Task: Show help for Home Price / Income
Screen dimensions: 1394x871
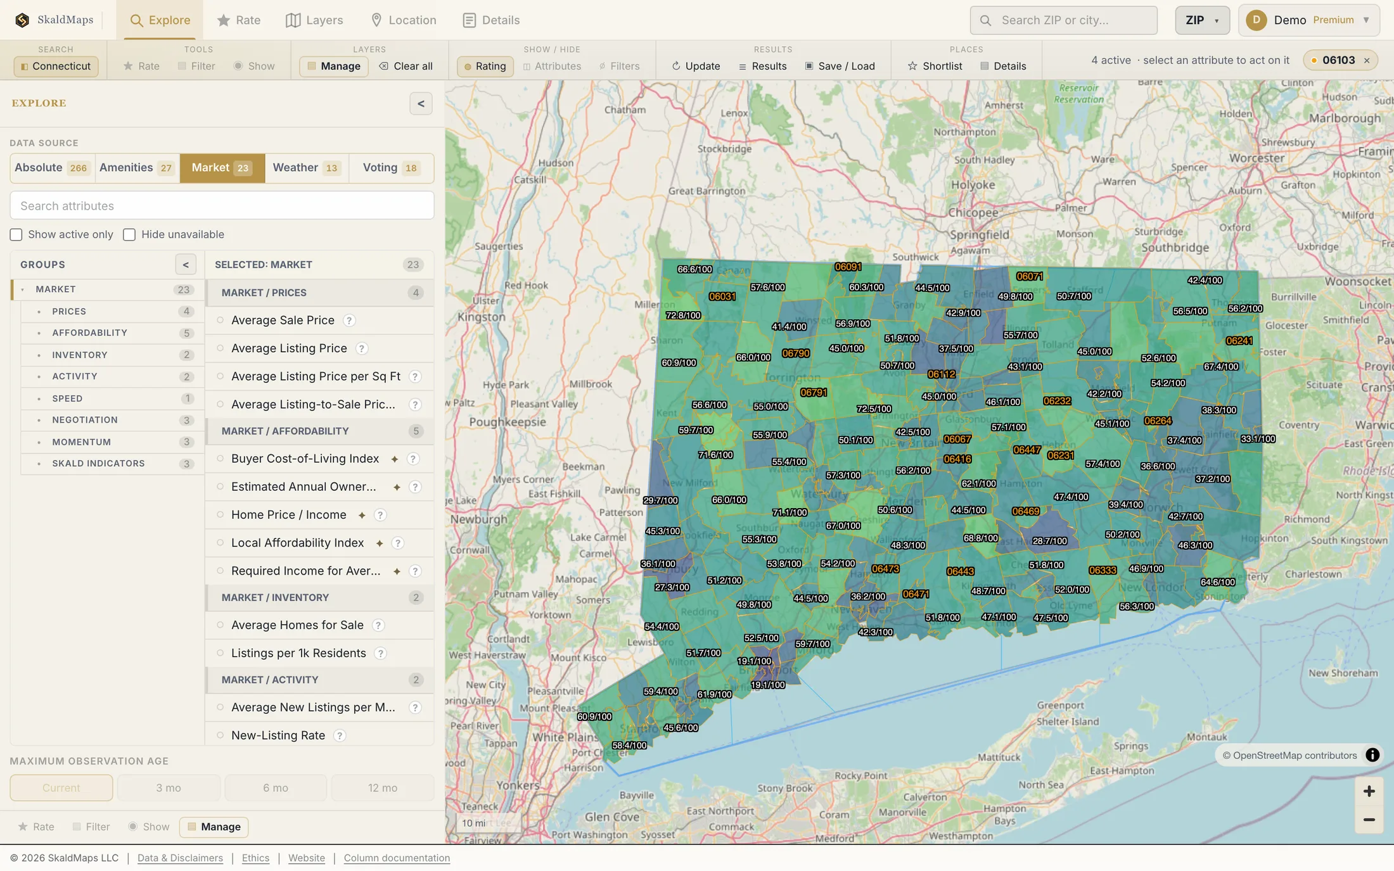Action: point(380,515)
